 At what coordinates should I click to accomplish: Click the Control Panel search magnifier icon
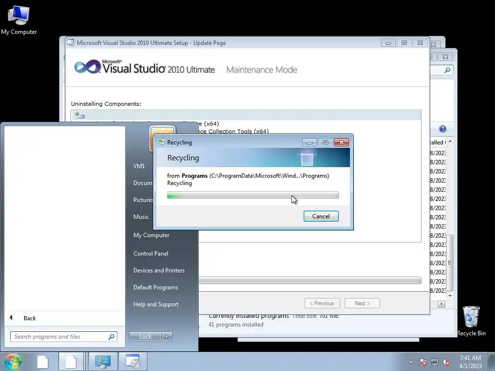[447, 70]
